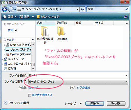This screenshot has height=110, width=131.
Task: Expand 表示 dropdown arrow
Action: pos(33,17)
